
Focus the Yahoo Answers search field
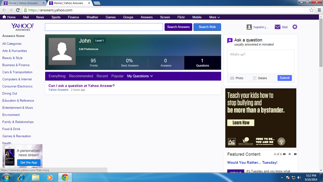(104, 27)
